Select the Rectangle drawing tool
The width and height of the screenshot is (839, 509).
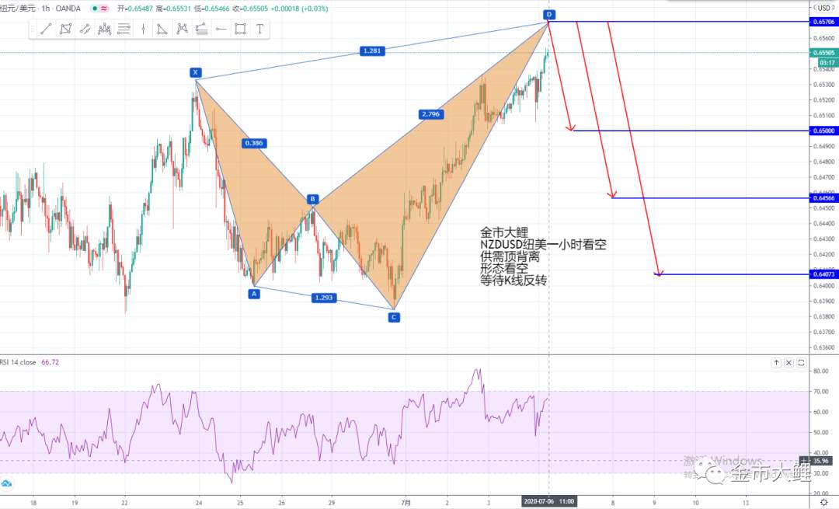tap(240, 29)
